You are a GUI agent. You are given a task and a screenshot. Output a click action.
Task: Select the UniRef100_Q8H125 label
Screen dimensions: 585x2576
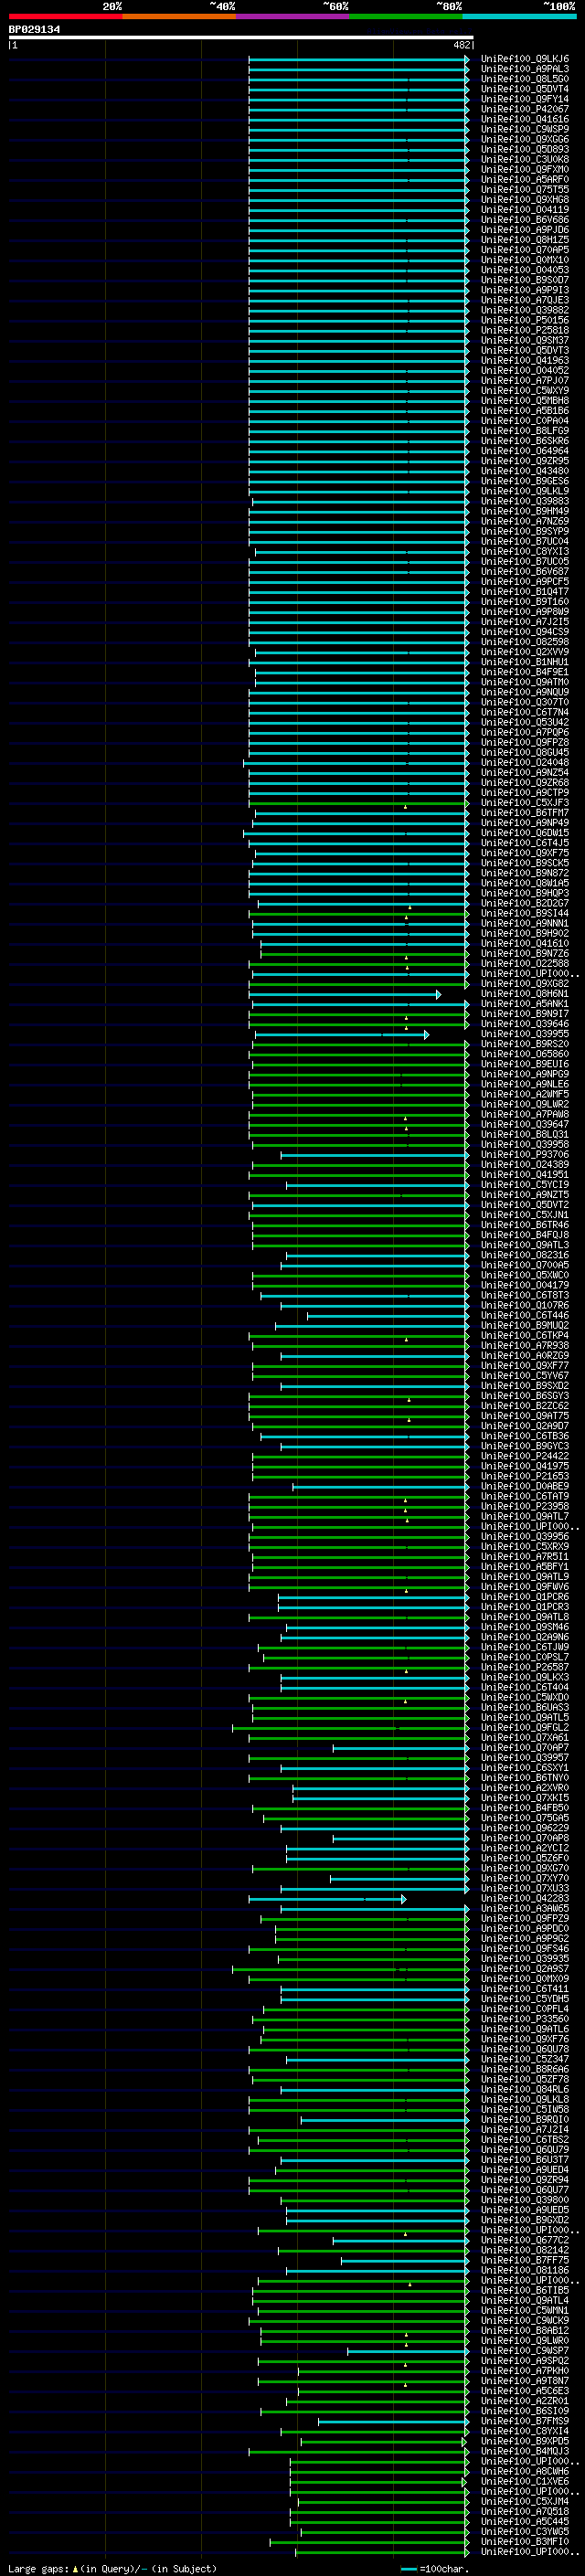[524, 240]
